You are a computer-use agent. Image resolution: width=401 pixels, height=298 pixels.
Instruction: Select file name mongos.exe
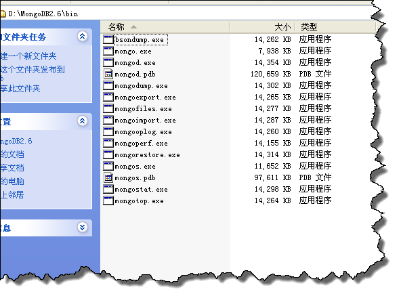135,166
